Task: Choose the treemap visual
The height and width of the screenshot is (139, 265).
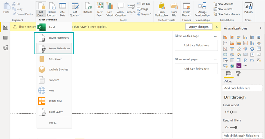Action: coord(259,49)
